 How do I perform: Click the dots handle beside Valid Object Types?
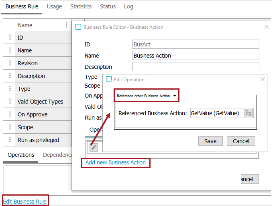(x=10, y=102)
